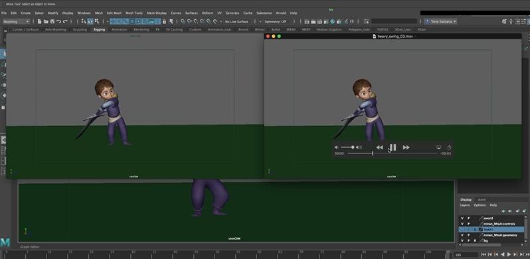Image resolution: width=530 pixels, height=259 pixels.
Task: Open the Yone Santana account dropdown
Action: 441,21
